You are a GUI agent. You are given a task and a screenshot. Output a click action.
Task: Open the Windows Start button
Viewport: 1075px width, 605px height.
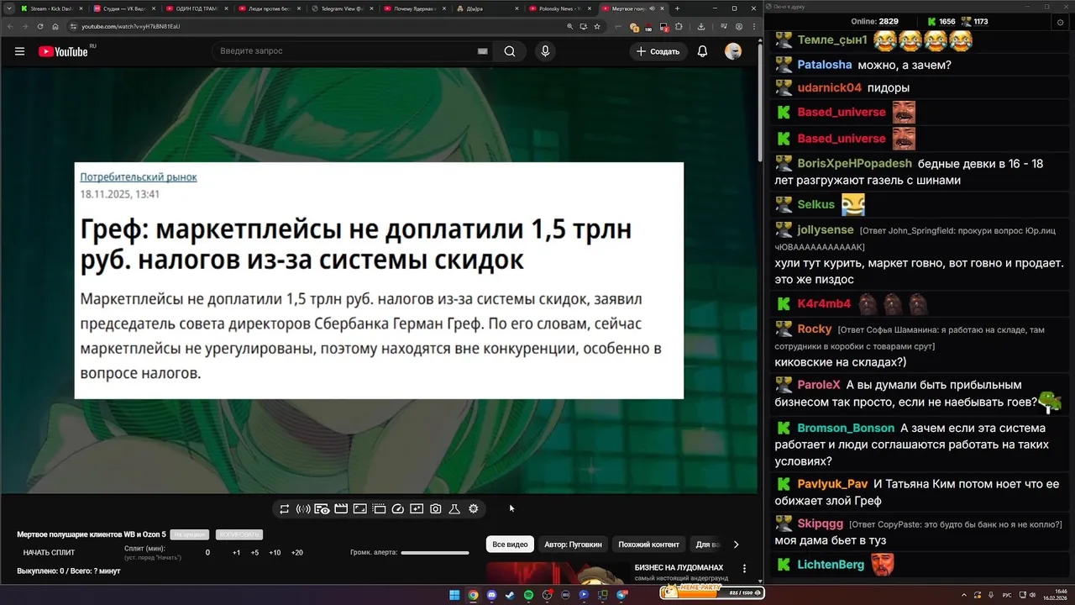454,595
